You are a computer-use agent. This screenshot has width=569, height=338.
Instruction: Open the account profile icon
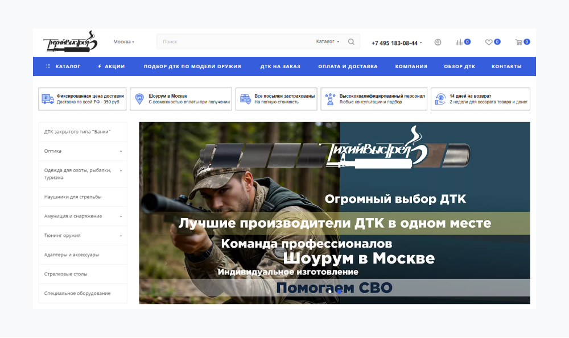(x=437, y=41)
